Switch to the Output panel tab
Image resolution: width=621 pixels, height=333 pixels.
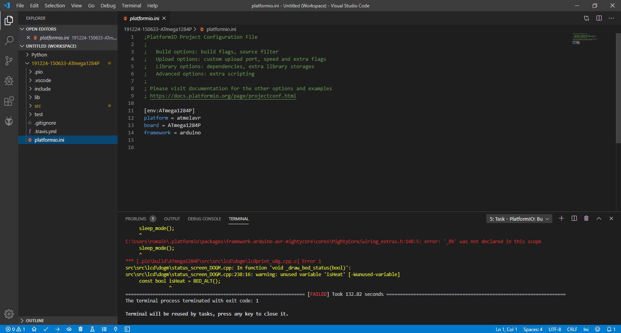(x=172, y=219)
